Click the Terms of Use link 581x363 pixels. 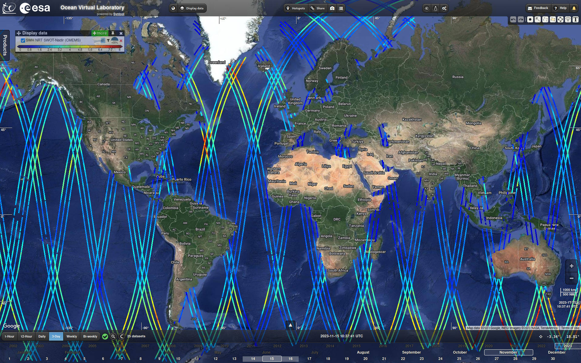point(570,328)
